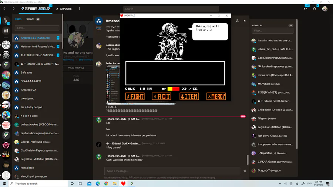Click the send message arrow icon
Viewport: 333px width, 187px height.
pyautogui.click(x=245, y=171)
